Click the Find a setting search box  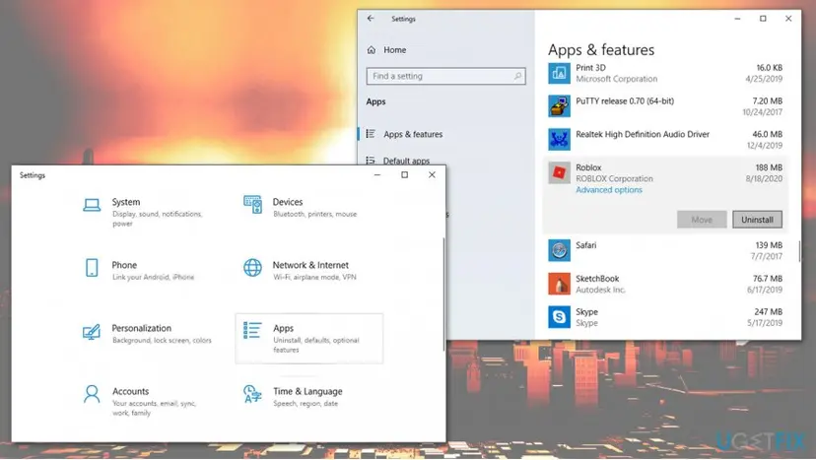click(x=445, y=76)
